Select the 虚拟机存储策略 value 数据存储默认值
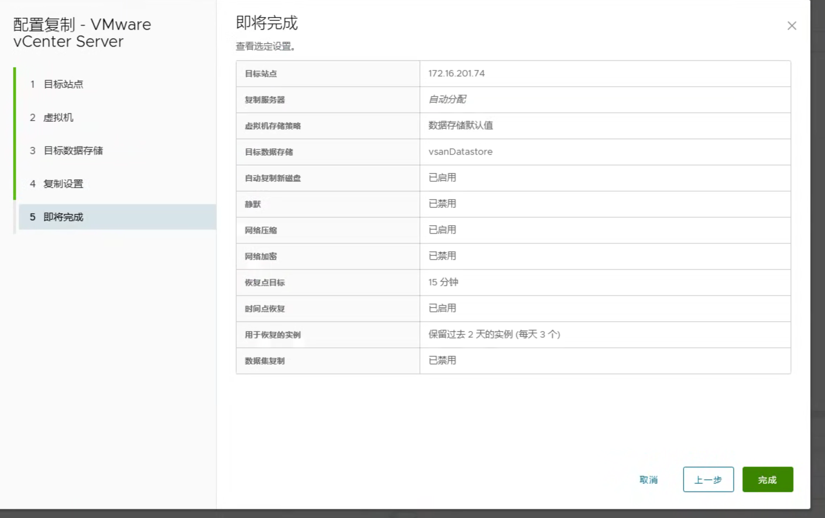Screen dimensions: 825x518 tap(460, 126)
